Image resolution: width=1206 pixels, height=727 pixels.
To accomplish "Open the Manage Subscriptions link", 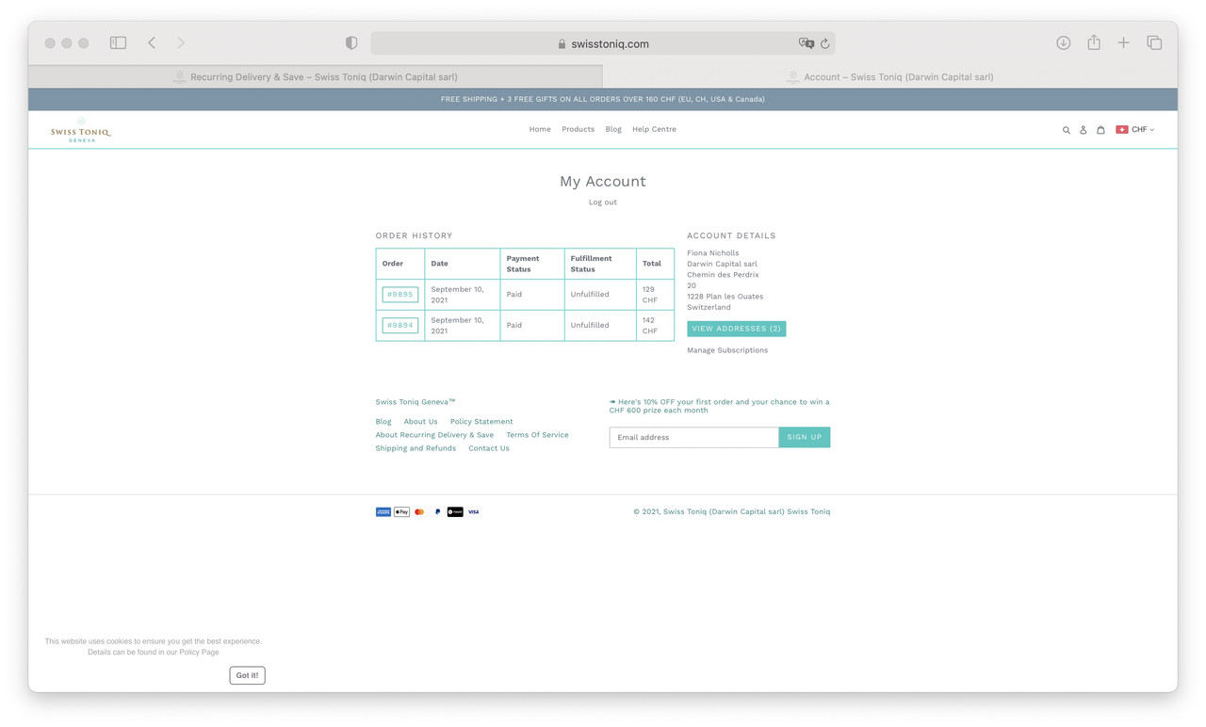I will click(727, 350).
